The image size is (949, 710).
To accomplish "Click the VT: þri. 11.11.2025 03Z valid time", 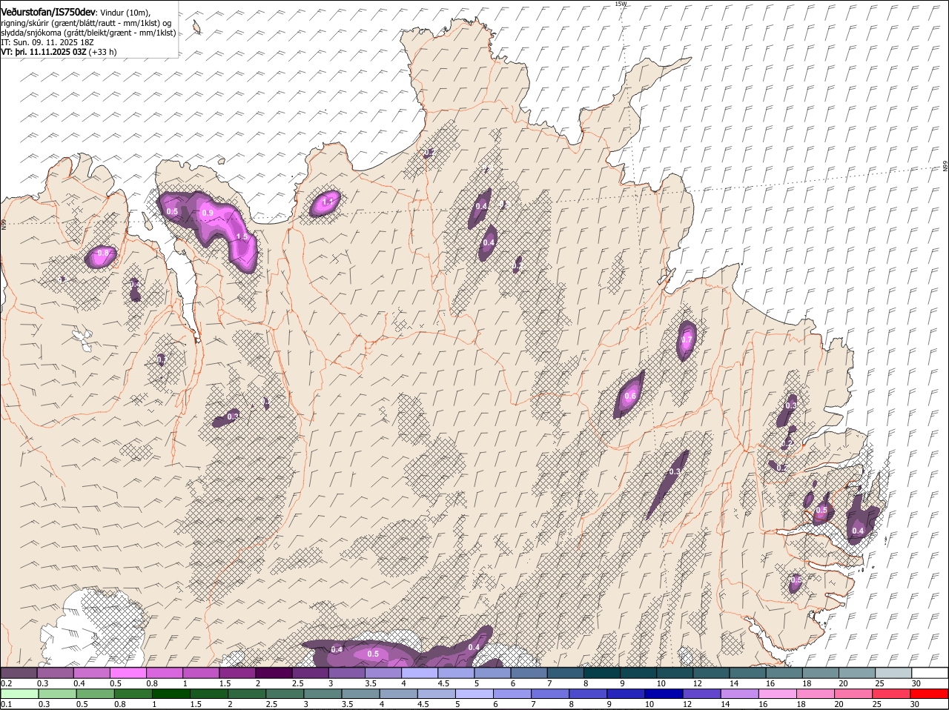I will [x=44, y=53].
